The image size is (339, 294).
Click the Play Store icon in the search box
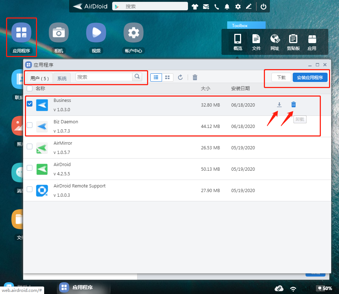tap(117, 7)
